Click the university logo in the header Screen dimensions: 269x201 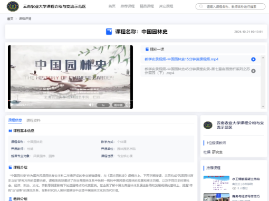pyautogui.click(x=13, y=6)
